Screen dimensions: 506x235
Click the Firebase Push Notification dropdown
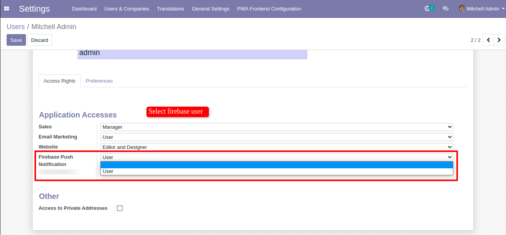[277, 157]
